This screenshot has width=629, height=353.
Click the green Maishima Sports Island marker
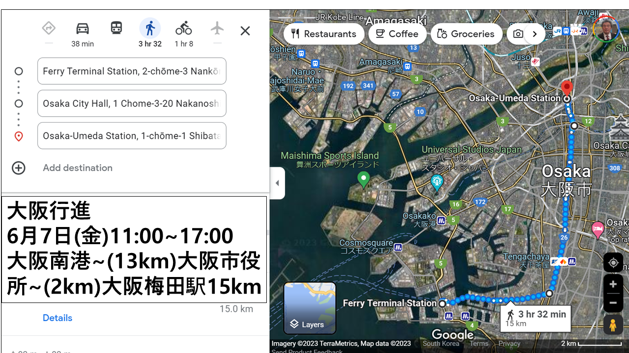click(364, 179)
